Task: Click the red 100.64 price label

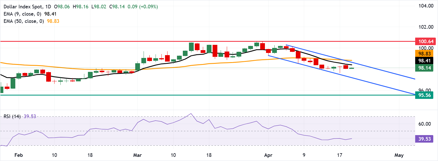Action: point(424,42)
